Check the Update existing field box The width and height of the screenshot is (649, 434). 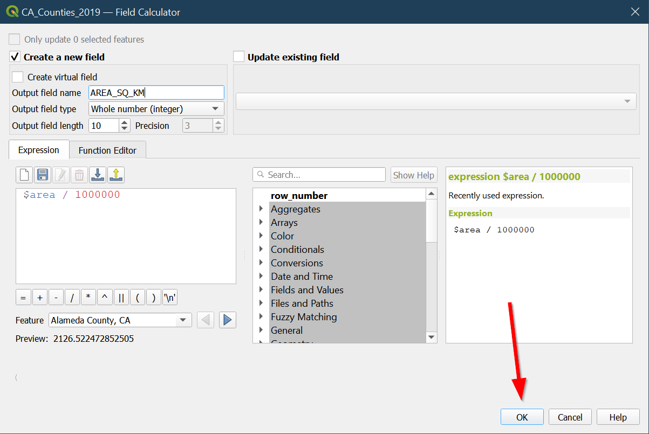(239, 57)
